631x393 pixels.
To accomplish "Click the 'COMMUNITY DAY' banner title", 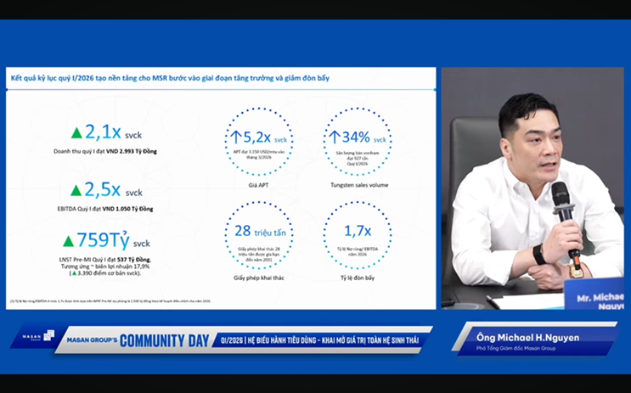I will [x=165, y=340].
